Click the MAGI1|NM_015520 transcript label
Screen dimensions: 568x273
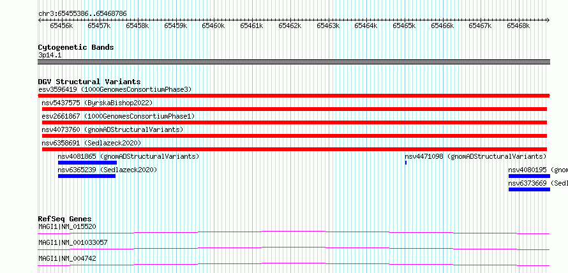click(67, 226)
